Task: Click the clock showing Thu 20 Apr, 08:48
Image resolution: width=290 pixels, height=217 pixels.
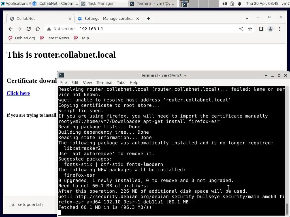Action: (x=262, y=3)
